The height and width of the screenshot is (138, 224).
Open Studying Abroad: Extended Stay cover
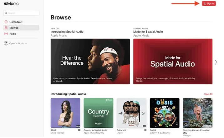point(198,113)
